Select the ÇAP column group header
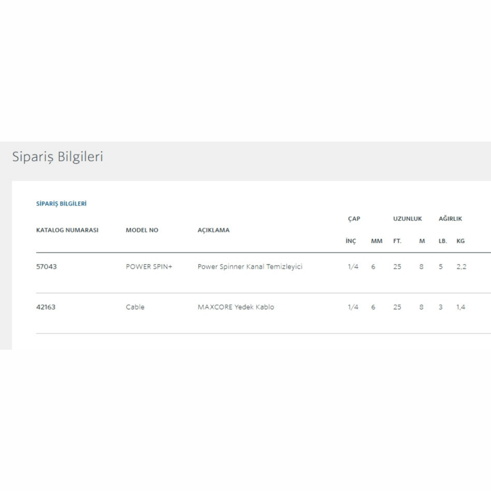The image size is (491, 491). click(x=354, y=219)
